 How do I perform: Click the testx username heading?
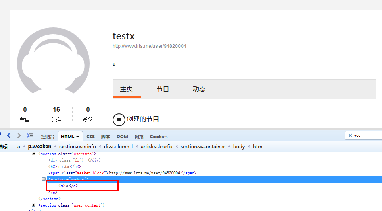tap(123, 36)
